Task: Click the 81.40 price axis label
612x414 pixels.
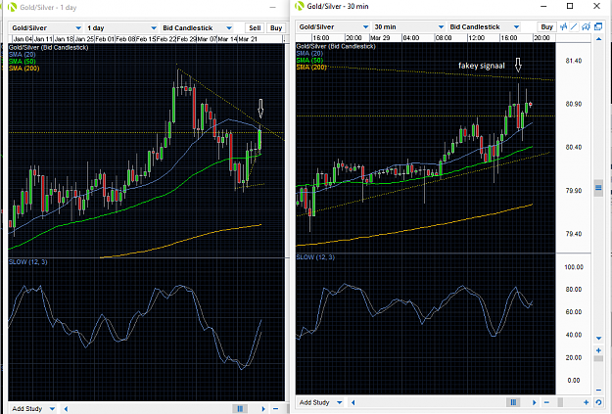Action: [x=574, y=61]
